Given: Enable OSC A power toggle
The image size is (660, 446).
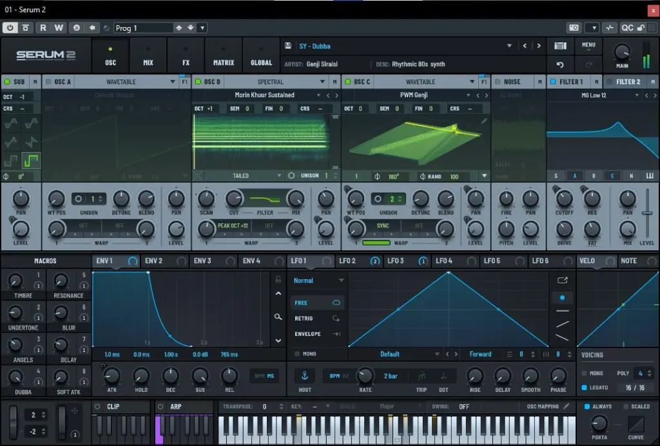Looking at the screenshot, I should (x=48, y=82).
